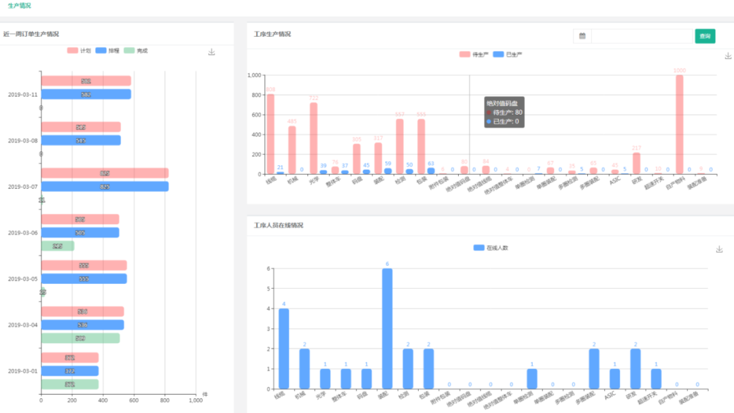Image resolution: width=734 pixels, height=413 pixels.
Task: Click the green 查询 button
Action: (705, 36)
